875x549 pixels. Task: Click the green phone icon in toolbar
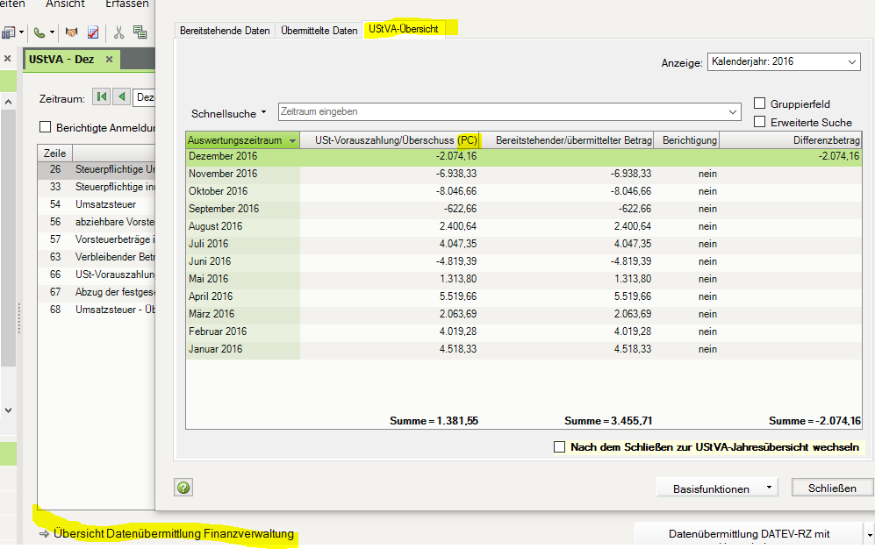(x=40, y=32)
